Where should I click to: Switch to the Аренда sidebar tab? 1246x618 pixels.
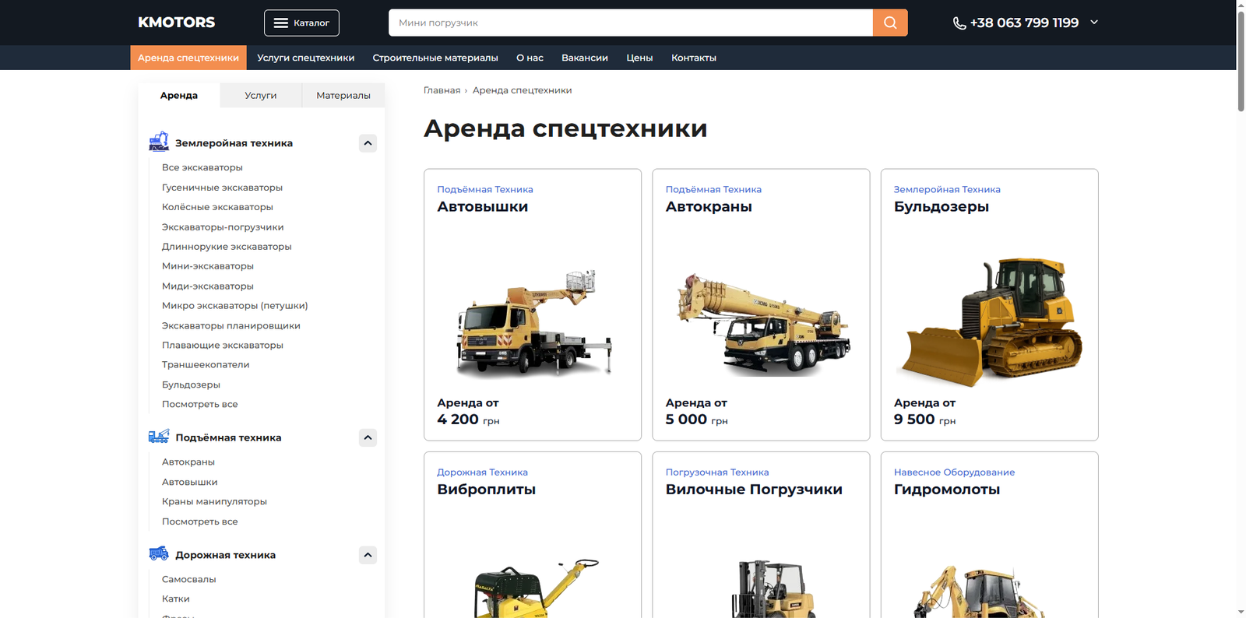pos(179,95)
